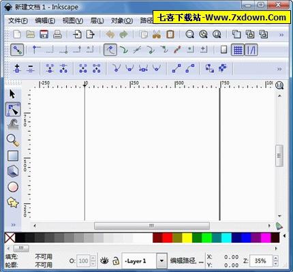This screenshot has width=293, height=272.
Task: Click the Import icon in the toolbar
Action: (x=77, y=35)
